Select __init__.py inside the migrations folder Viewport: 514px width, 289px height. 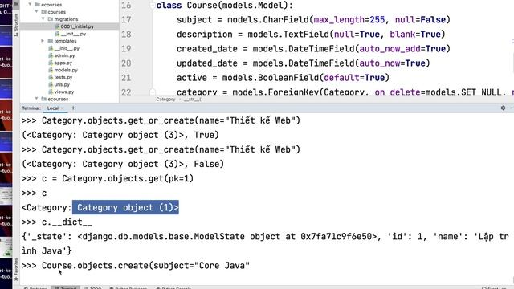tap(73, 34)
